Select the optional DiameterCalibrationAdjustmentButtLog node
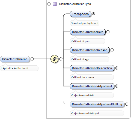Screen dimensions: 131x119 click(x=97, y=104)
